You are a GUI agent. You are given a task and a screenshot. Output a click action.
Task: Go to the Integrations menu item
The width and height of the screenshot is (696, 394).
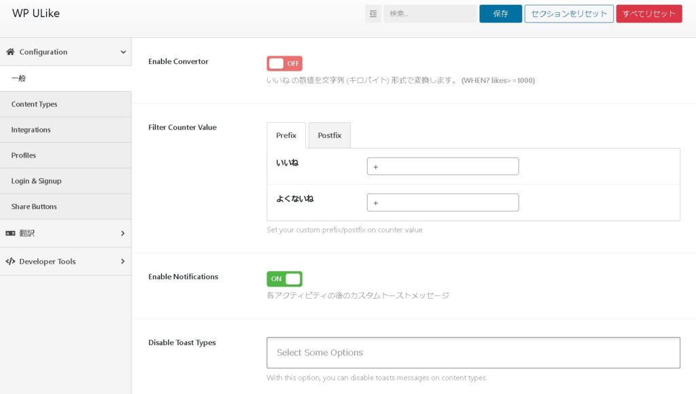click(31, 130)
